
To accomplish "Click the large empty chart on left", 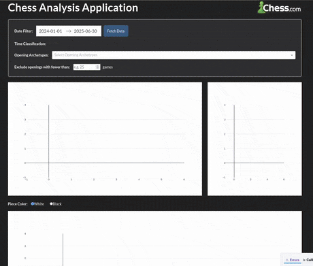I will pyautogui.click(x=105, y=139).
